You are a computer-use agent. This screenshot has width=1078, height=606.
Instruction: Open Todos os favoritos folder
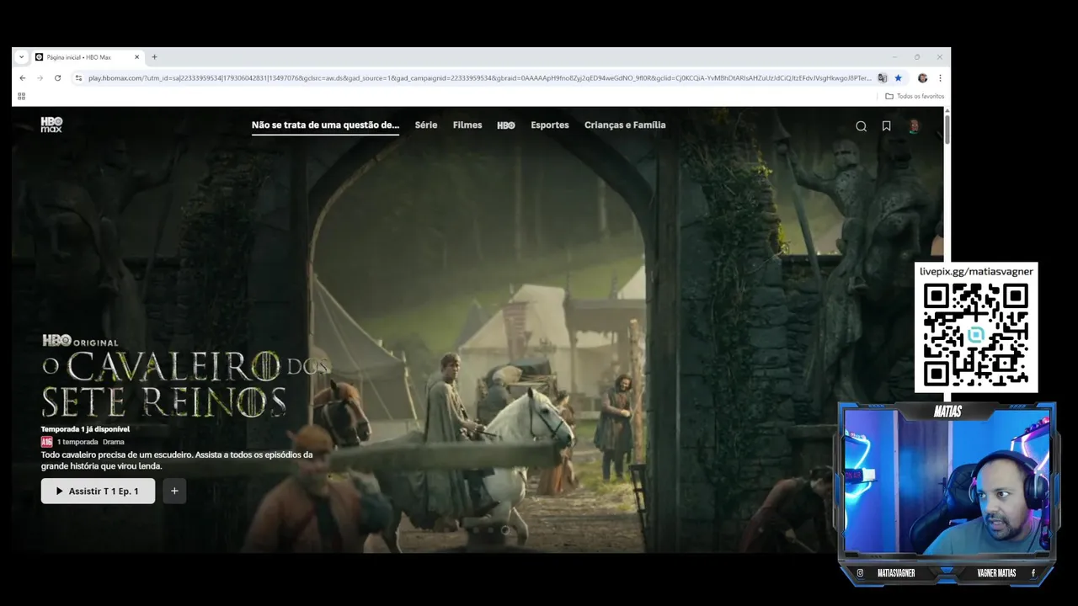915,96
